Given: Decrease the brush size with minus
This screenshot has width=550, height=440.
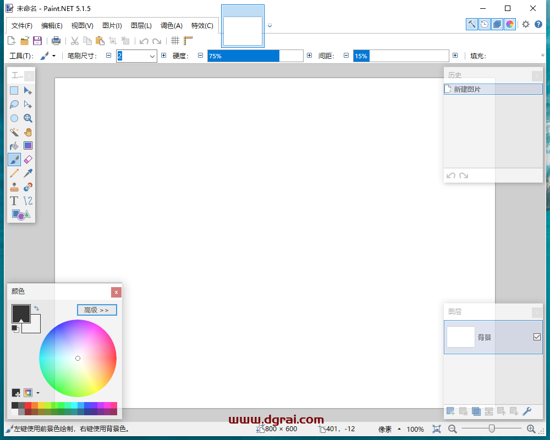Looking at the screenshot, I should 109,56.
